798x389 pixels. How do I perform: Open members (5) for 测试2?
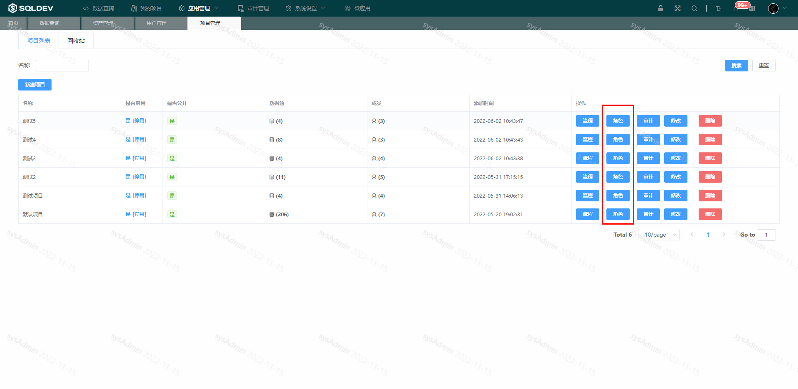pyautogui.click(x=378, y=177)
